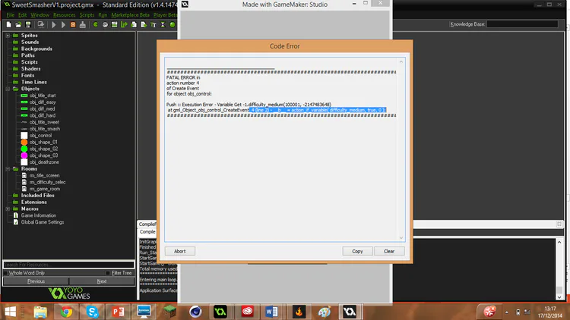This screenshot has width=570, height=320.
Task: Open Skype from the taskbar
Action: point(92,312)
